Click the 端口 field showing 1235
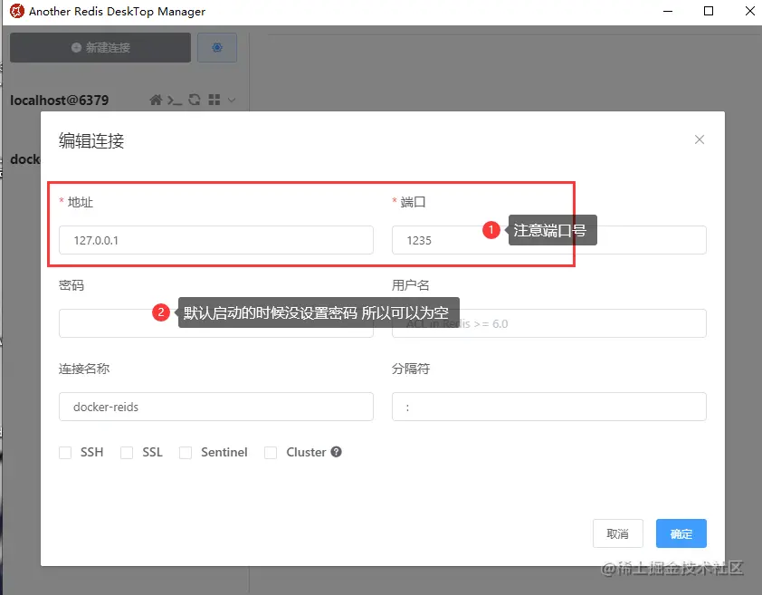Screen dimensions: 762x595 [x=549, y=240]
